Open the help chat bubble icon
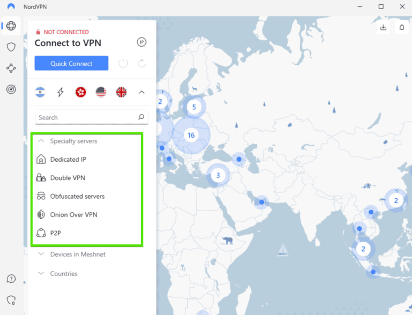Viewport: 412px width, 315px height. [x=11, y=279]
